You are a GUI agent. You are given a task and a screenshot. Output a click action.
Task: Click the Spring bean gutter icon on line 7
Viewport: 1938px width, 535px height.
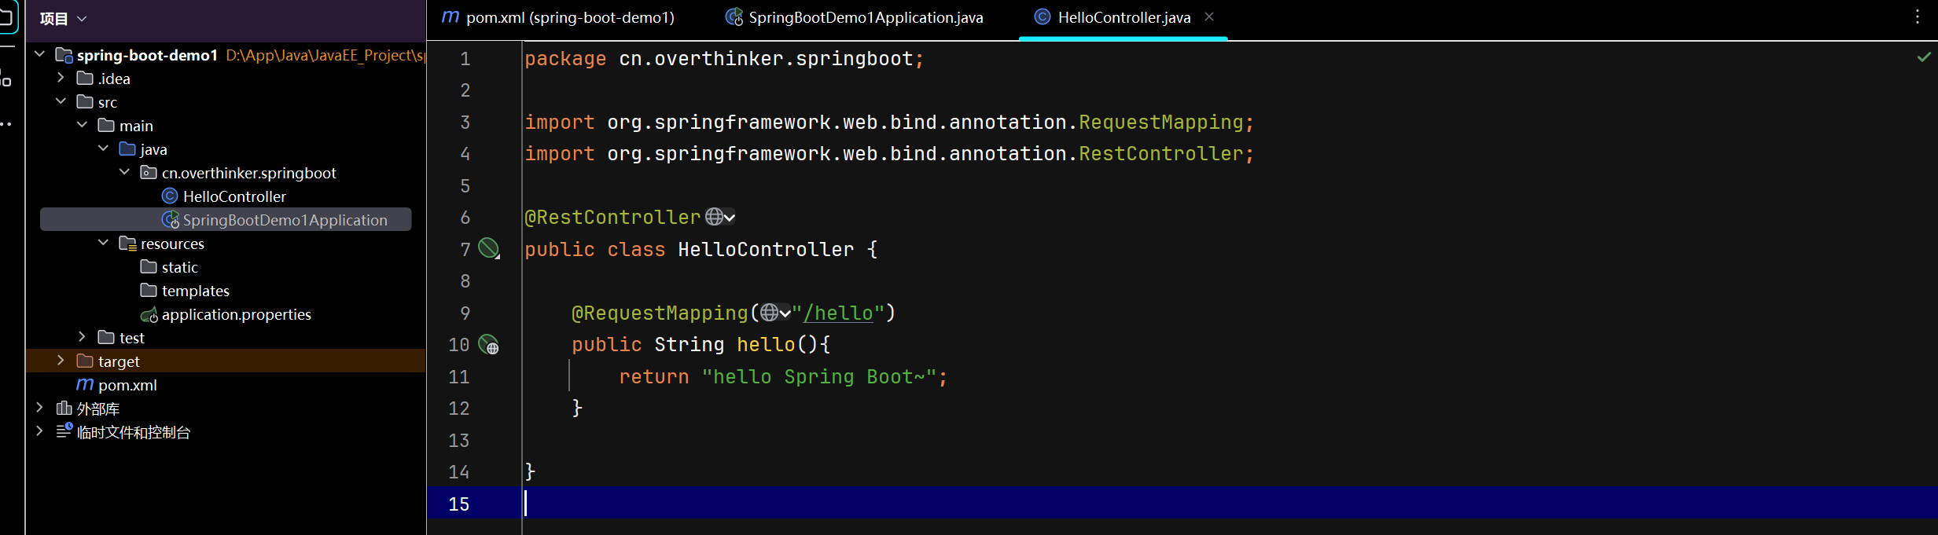point(489,248)
